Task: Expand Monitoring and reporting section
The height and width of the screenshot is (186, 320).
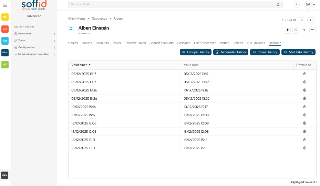Action: (x=34, y=54)
